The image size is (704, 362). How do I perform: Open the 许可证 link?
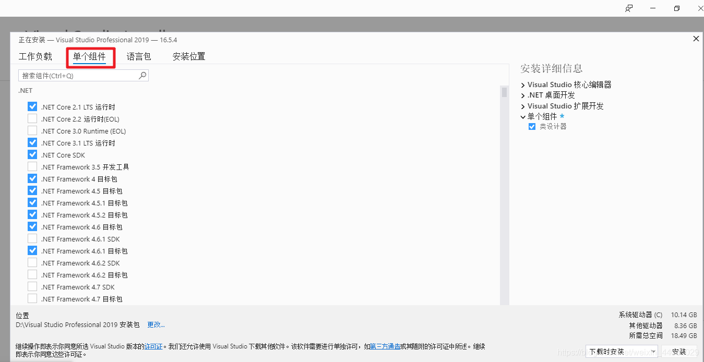[153, 346]
